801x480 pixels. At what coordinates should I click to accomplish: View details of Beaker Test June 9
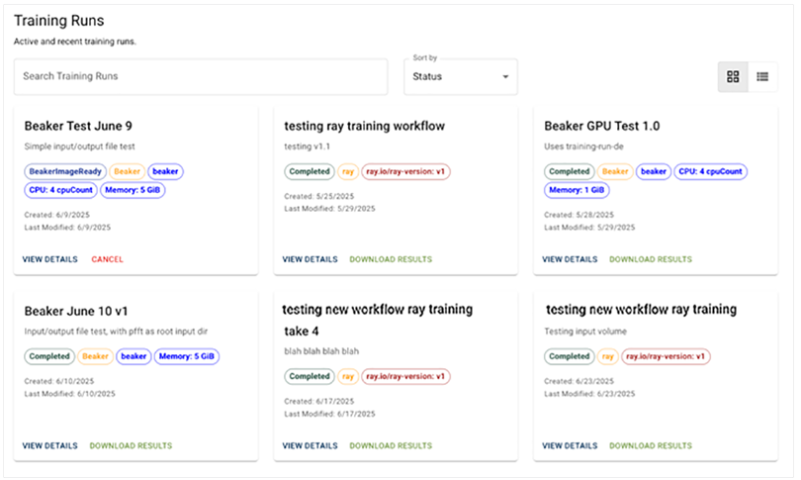(49, 259)
